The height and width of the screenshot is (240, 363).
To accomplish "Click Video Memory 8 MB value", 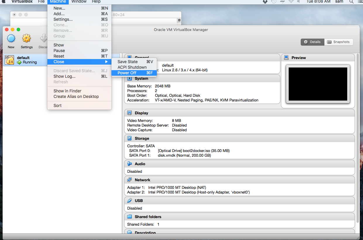I will pyautogui.click(x=176, y=121).
